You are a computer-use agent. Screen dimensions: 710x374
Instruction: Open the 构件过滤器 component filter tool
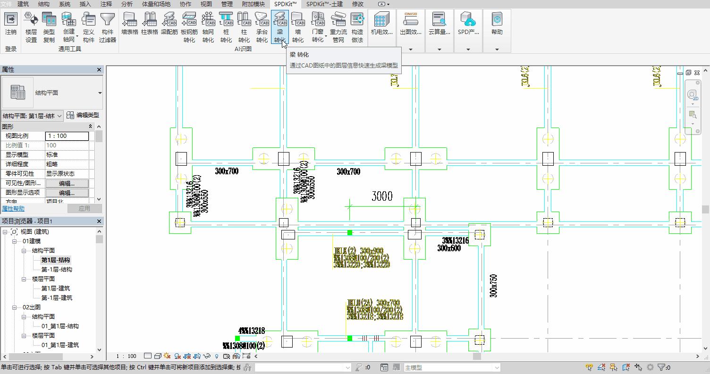(x=108, y=27)
